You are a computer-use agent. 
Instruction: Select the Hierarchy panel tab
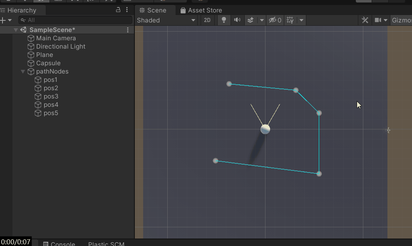pos(22,10)
